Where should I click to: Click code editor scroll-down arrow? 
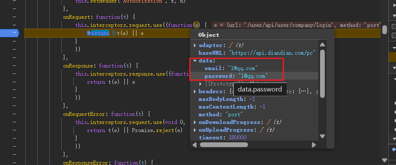tap(384, 160)
